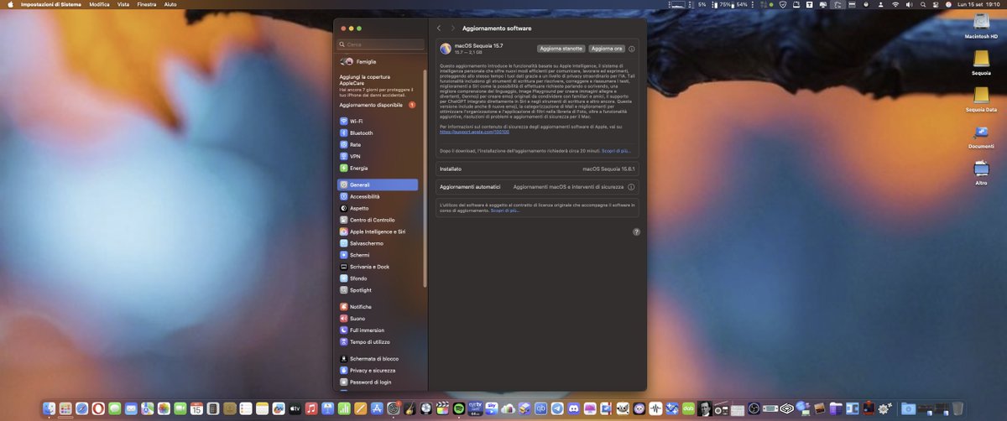Click Aggiornamento software title
Screen dimensions: 1007x421
[x=497, y=29]
